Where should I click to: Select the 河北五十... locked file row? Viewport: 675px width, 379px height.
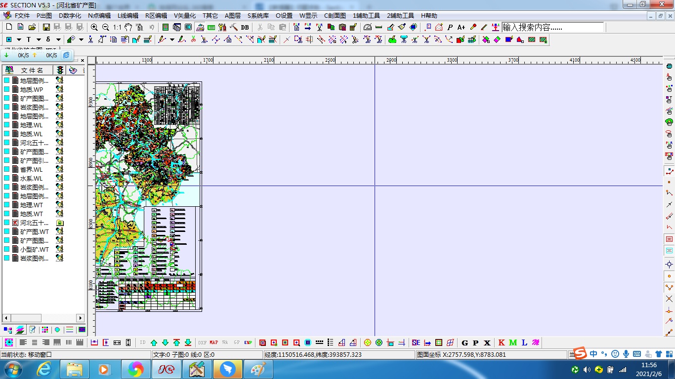pos(34,223)
